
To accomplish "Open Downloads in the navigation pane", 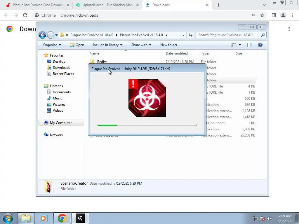I will [x=61, y=68].
